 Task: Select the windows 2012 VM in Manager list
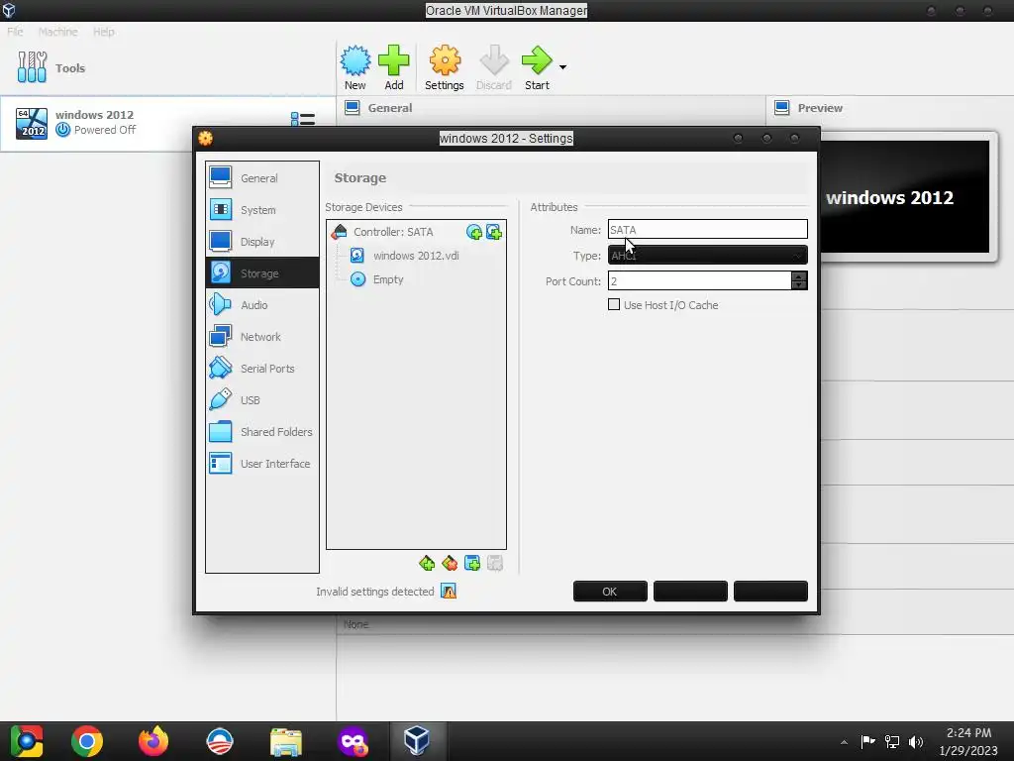pos(166,123)
